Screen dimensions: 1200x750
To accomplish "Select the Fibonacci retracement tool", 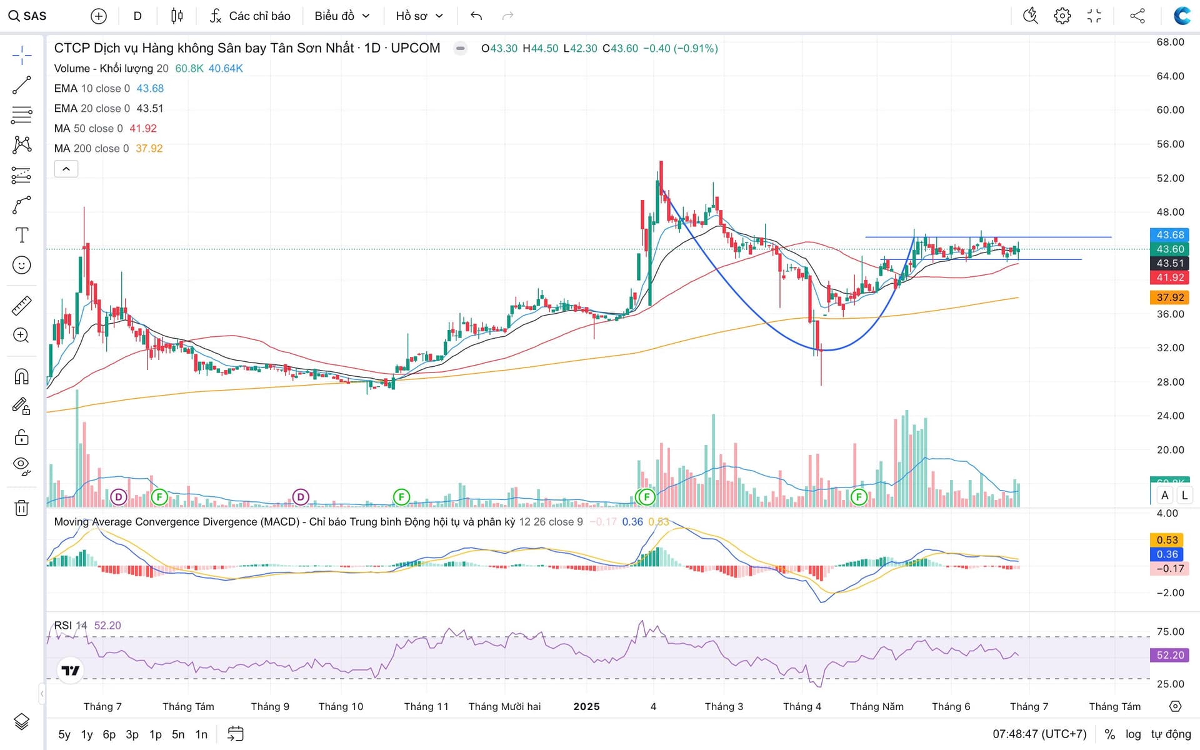I will (x=21, y=115).
